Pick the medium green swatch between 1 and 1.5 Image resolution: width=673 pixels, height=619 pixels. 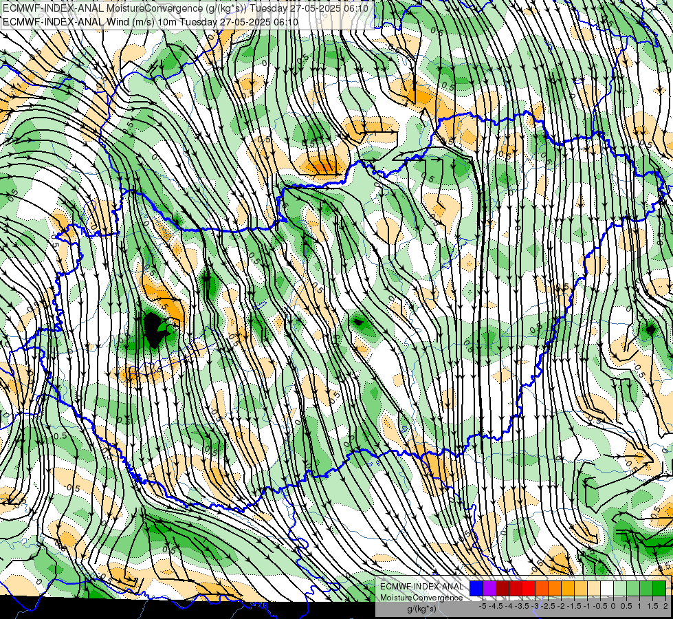coord(646,589)
